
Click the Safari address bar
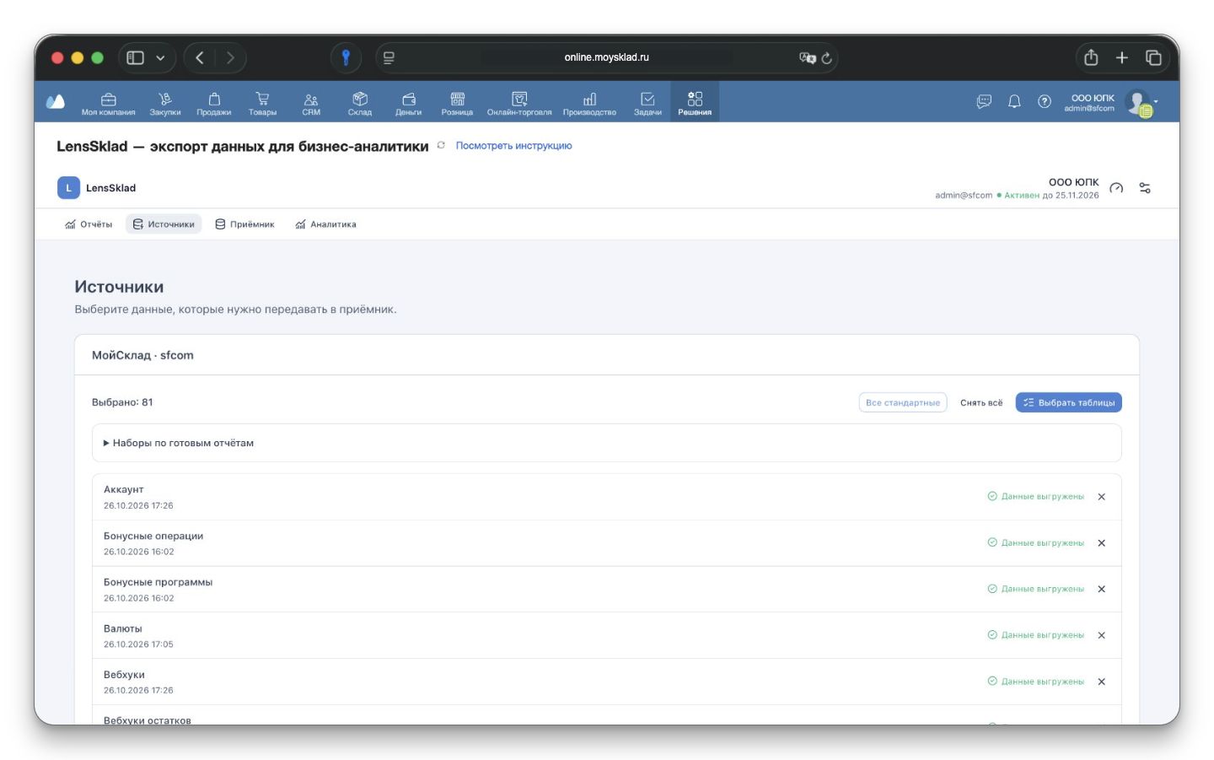606,57
